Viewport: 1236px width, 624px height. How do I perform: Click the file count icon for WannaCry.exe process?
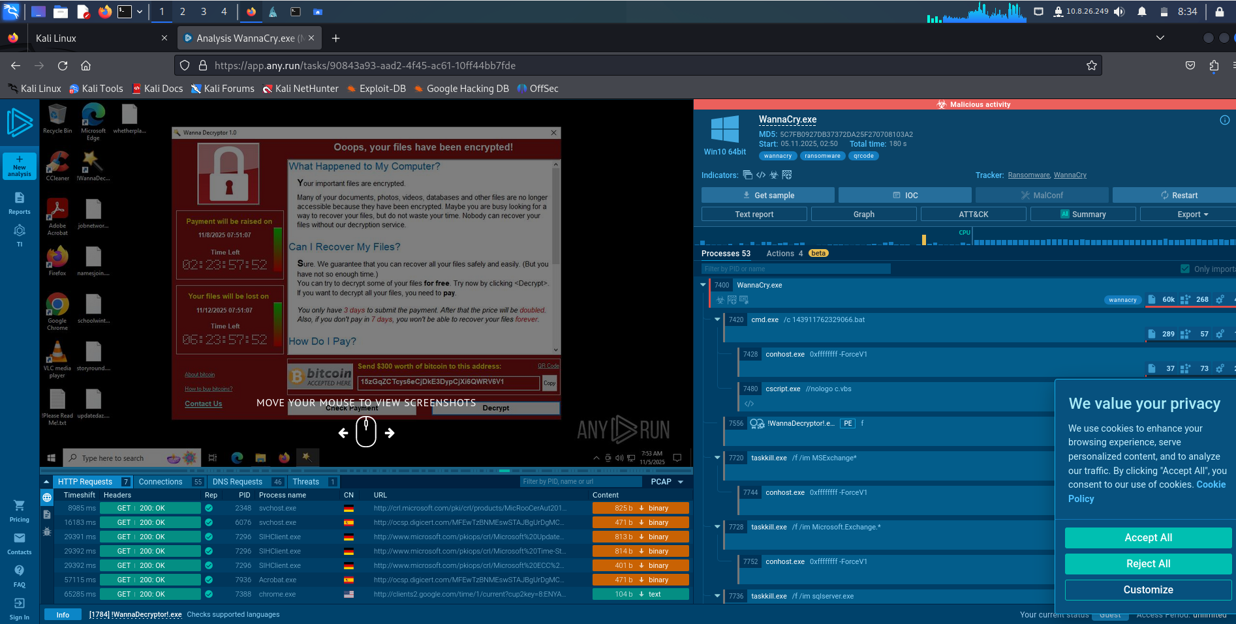click(1152, 299)
